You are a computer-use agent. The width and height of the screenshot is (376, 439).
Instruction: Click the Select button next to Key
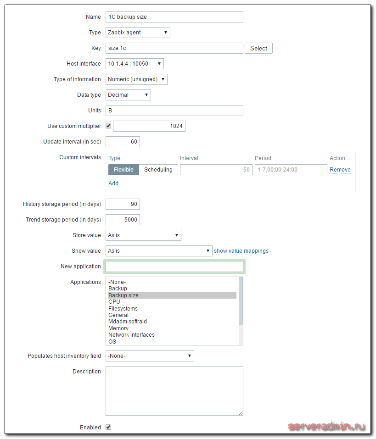258,48
